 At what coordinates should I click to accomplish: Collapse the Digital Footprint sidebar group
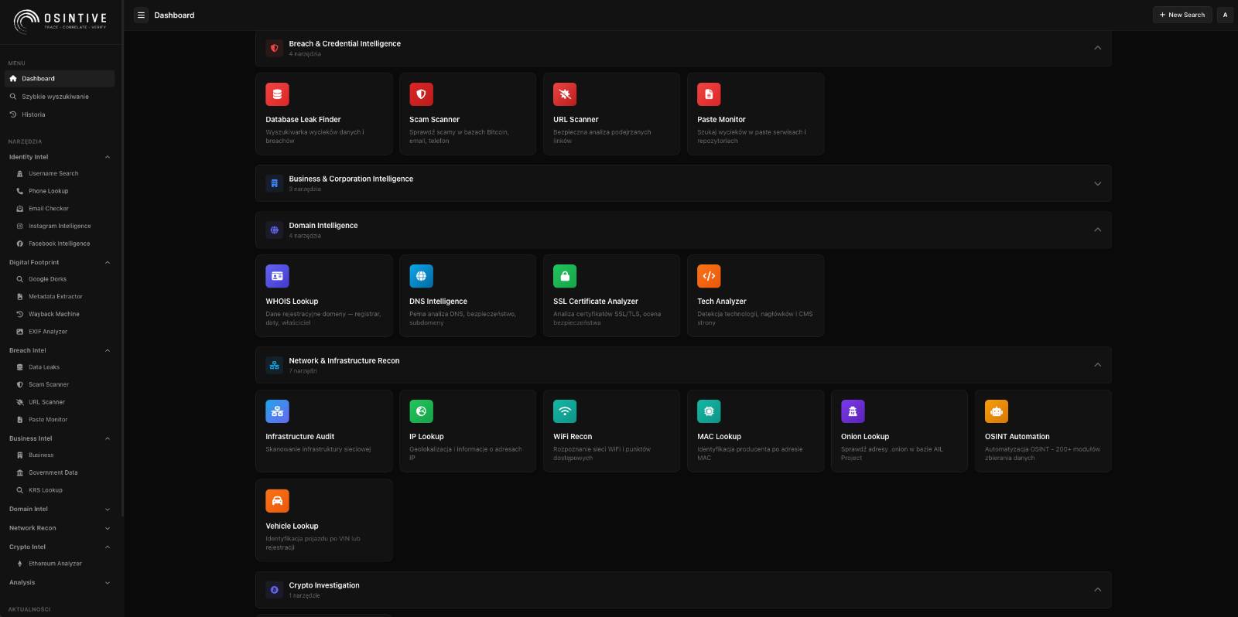coord(60,262)
